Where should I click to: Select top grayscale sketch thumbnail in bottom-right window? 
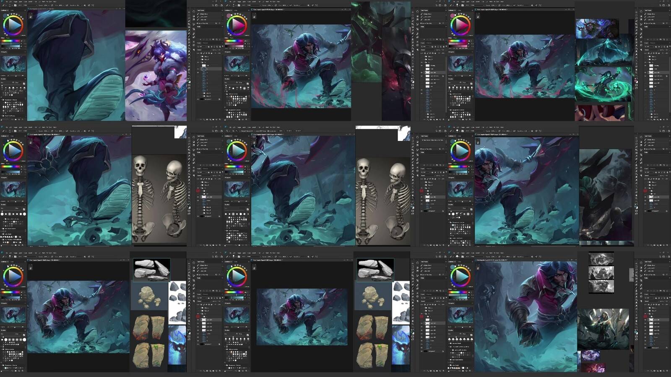coord(601,259)
